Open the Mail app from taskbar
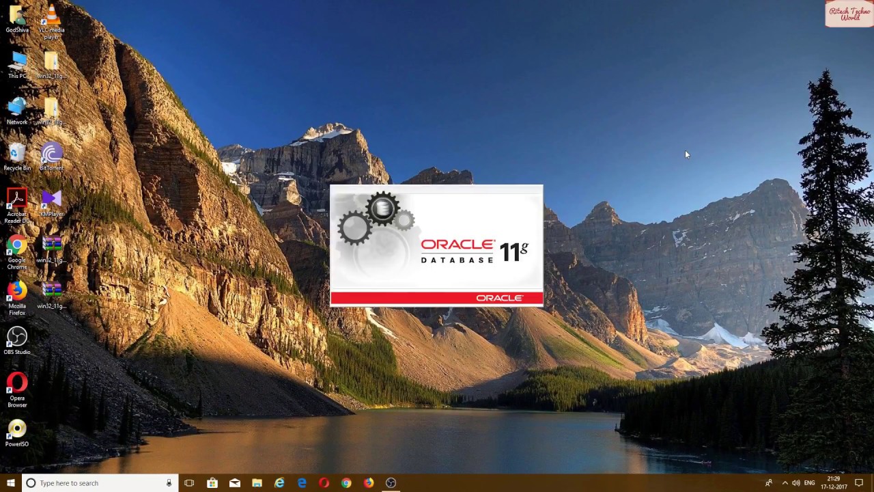 235,483
